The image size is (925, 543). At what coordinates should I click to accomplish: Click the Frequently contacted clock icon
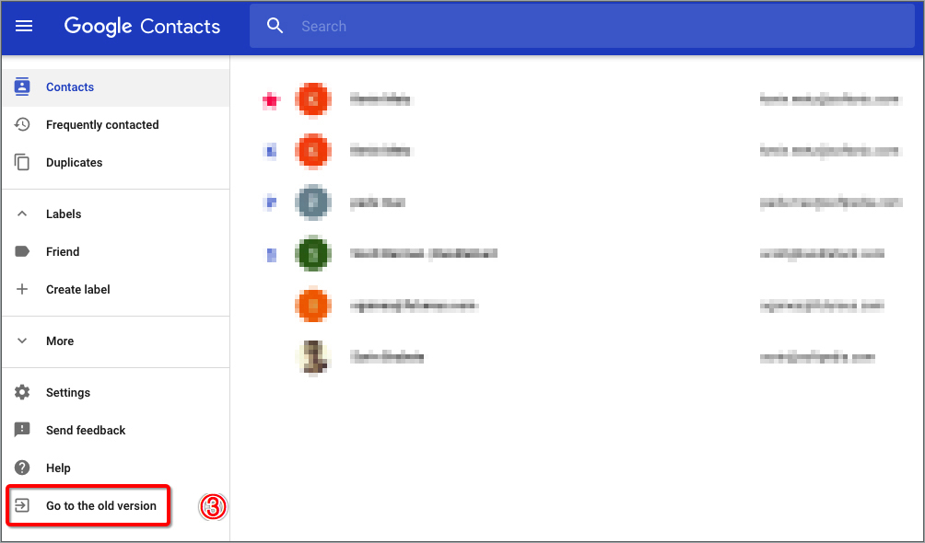coord(22,124)
